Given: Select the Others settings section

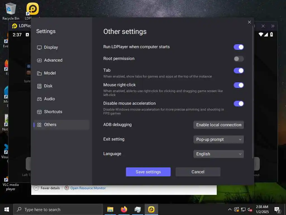Looking at the screenshot, I should [61, 125].
